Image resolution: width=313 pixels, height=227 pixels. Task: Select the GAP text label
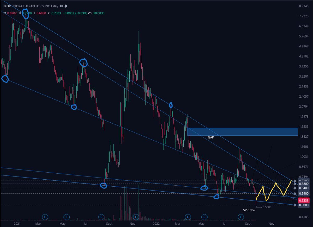pos(211,137)
